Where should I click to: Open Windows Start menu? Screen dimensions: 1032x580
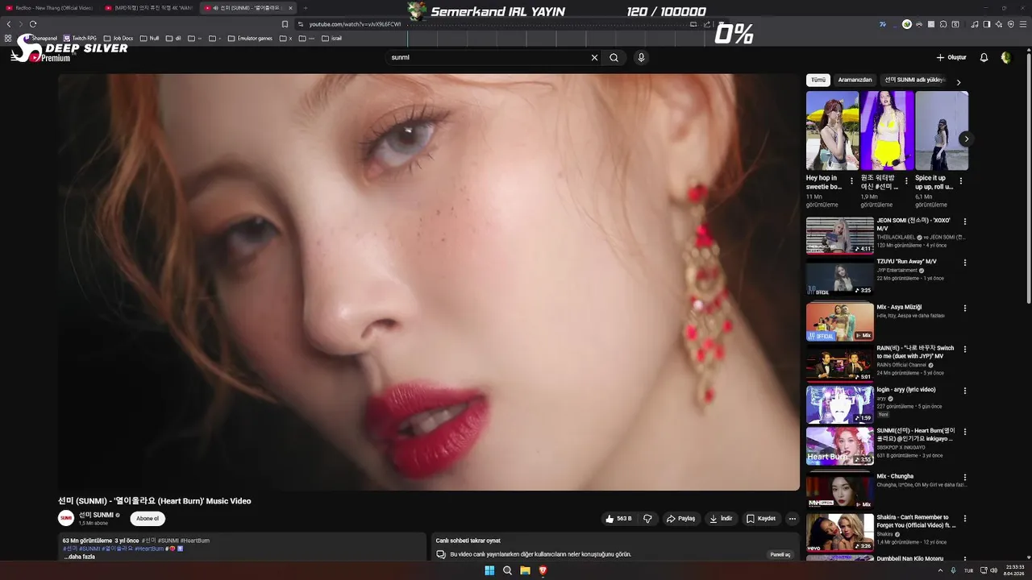pos(489,570)
